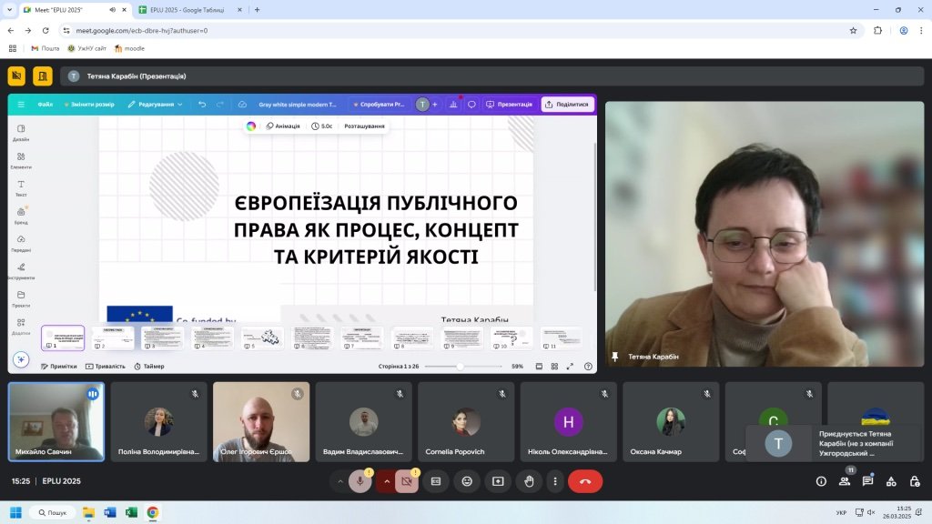Turn on captions in Meet
932x524 pixels.
[x=436, y=481]
